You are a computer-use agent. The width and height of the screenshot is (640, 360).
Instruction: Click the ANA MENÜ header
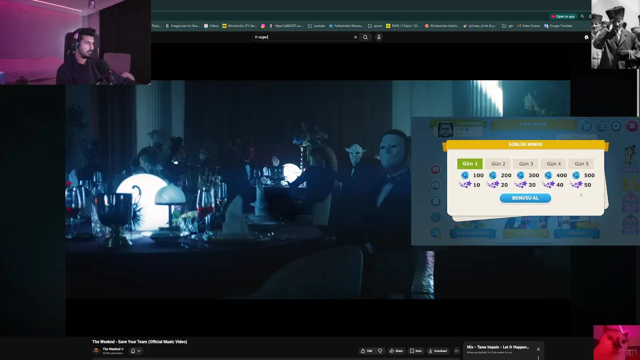533,124
